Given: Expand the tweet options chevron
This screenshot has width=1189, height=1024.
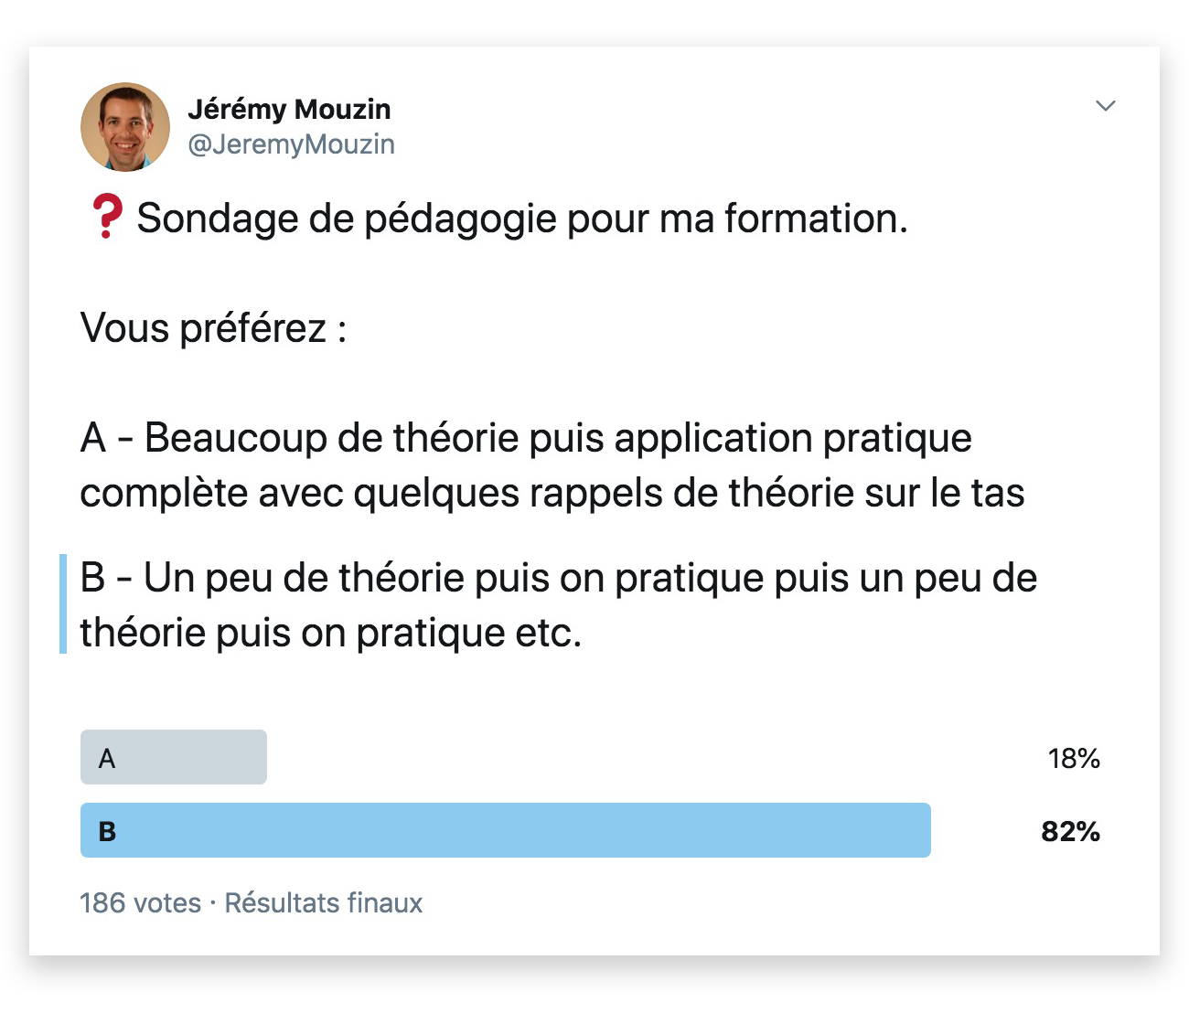Looking at the screenshot, I should click(x=1106, y=106).
